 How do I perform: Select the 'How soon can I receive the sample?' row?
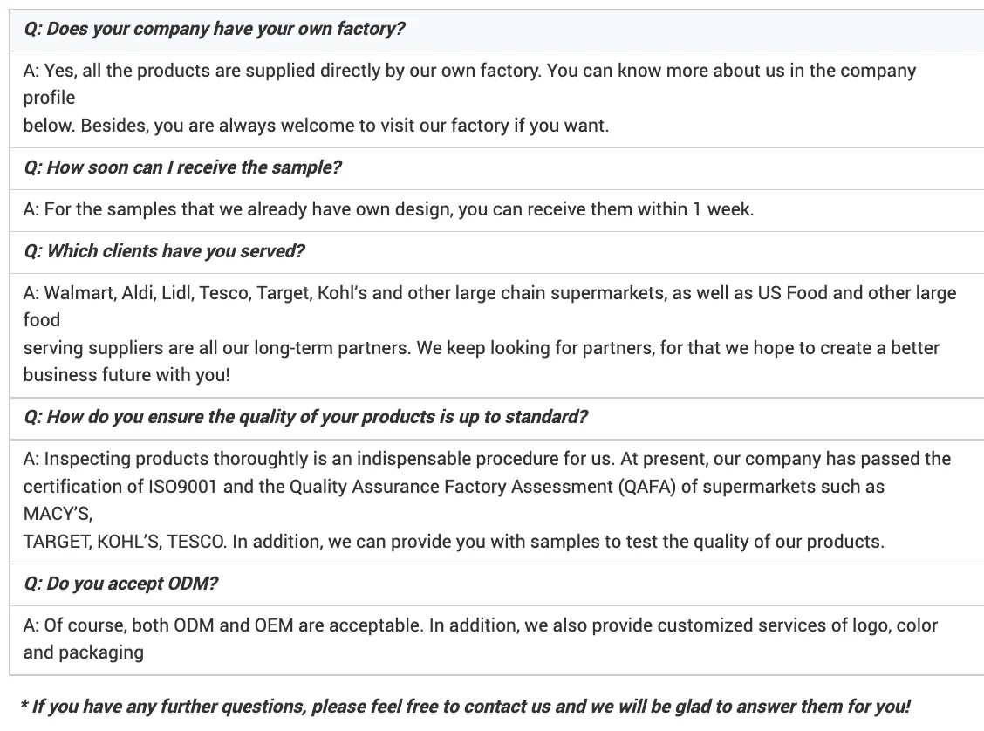pos(182,167)
